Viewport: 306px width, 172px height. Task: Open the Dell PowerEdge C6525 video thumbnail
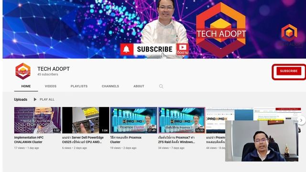(x=86, y=120)
